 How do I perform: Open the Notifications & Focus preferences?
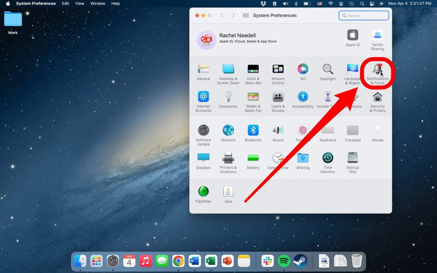(377, 72)
